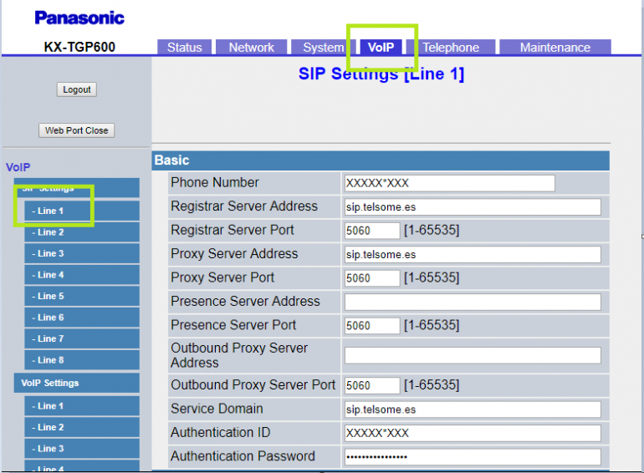Image resolution: width=644 pixels, height=473 pixels.
Task: Click the Proxy Server Address field
Action: tap(473, 254)
